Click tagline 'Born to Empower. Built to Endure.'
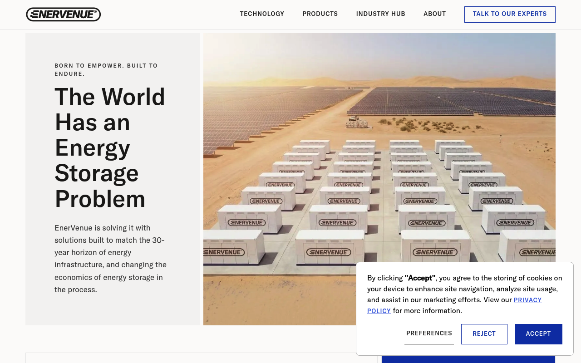The width and height of the screenshot is (581, 363). pos(106,69)
